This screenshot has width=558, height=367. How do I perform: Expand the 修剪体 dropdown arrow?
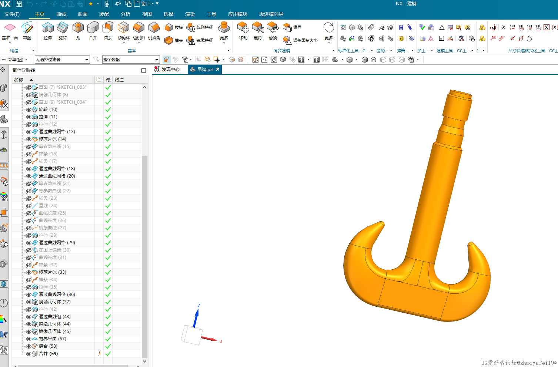click(124, 43)
